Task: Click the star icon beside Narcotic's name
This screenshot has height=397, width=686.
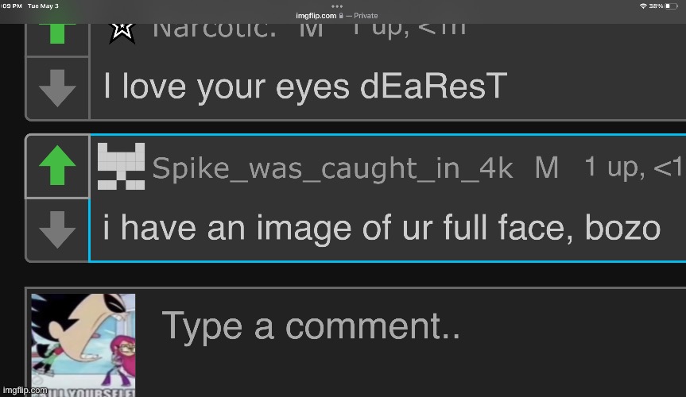Action: [x=122, y=30]
